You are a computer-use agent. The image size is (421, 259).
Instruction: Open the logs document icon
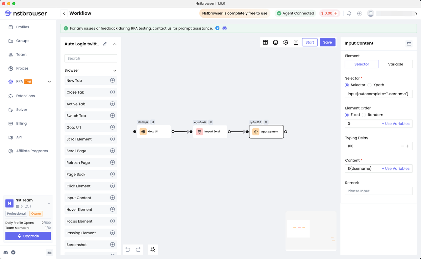(x=296, y=42)
